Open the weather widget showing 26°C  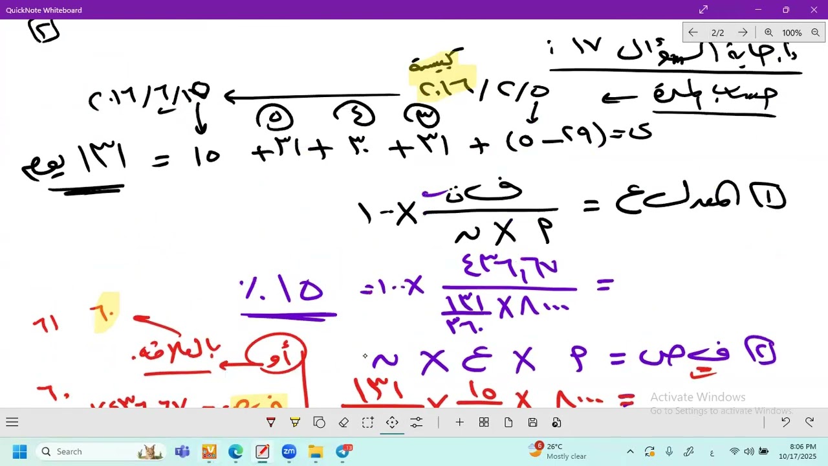[x=558, y=451]
